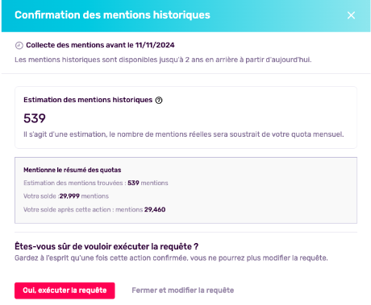371x305 pixels.
Task: Select the Estimation des mentions trouvées line
Action: [x=96, y=183]
